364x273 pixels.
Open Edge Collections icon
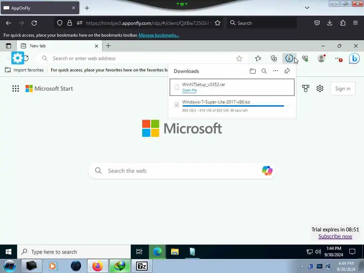[x=274, y=59]
